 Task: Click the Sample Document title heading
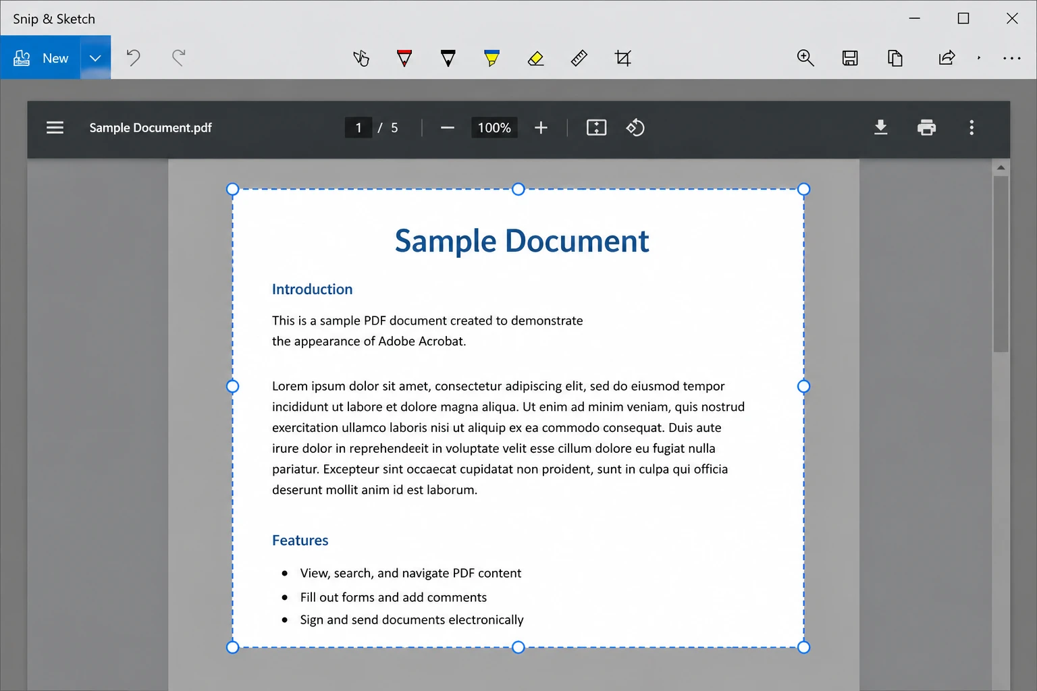[522, 241]
